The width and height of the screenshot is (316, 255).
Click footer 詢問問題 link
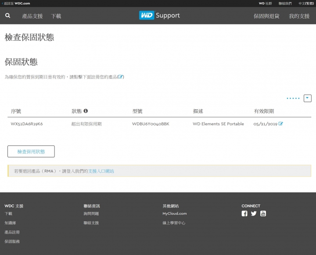pyautogui.click(x=91, y=213)
